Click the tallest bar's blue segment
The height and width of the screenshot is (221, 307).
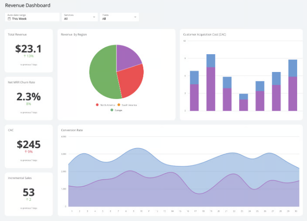pos(211,61)
